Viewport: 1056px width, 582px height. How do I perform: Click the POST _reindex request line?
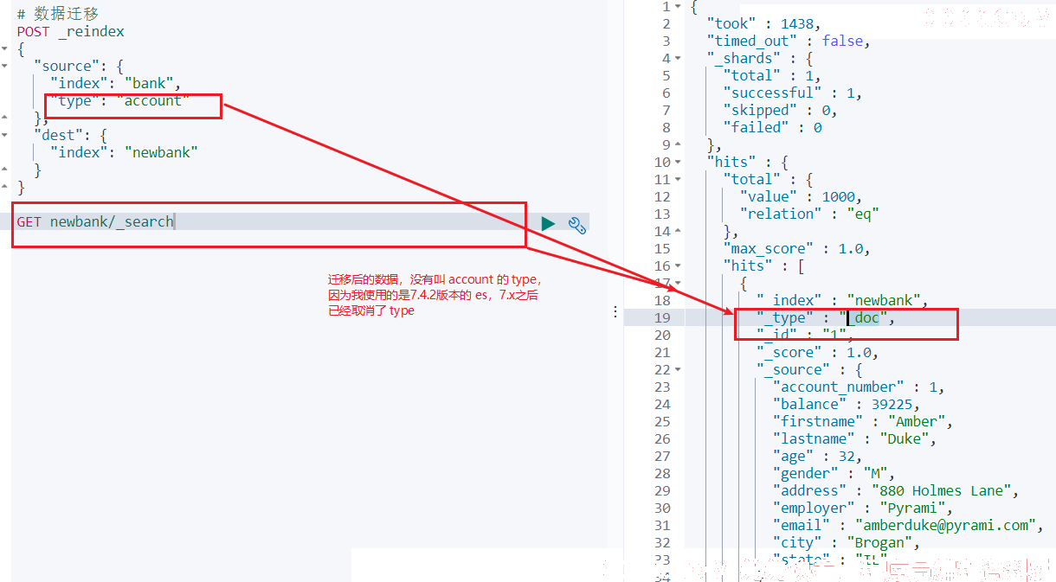pos(71,31)
